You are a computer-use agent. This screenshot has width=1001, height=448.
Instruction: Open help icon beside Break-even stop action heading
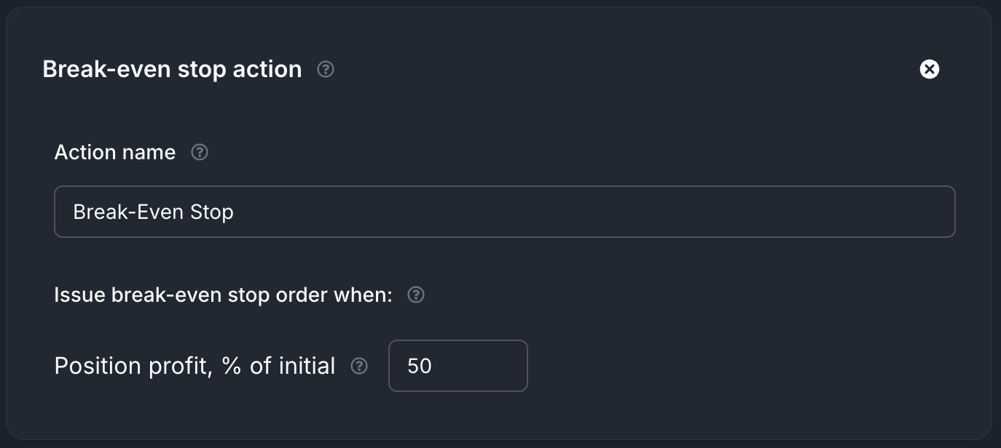pyautogui.click(x=326, y=69)
